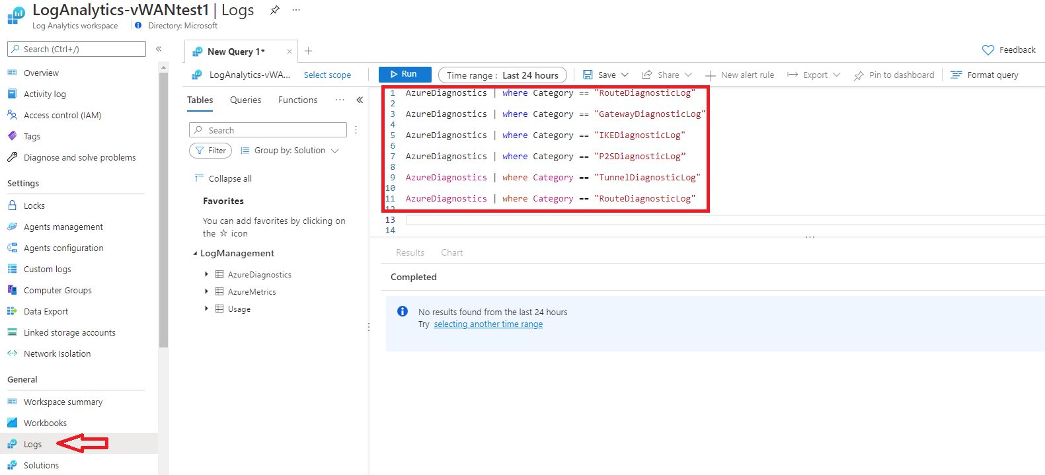Open more tabs ellipsis in schema pane

(x=340, y=100)
